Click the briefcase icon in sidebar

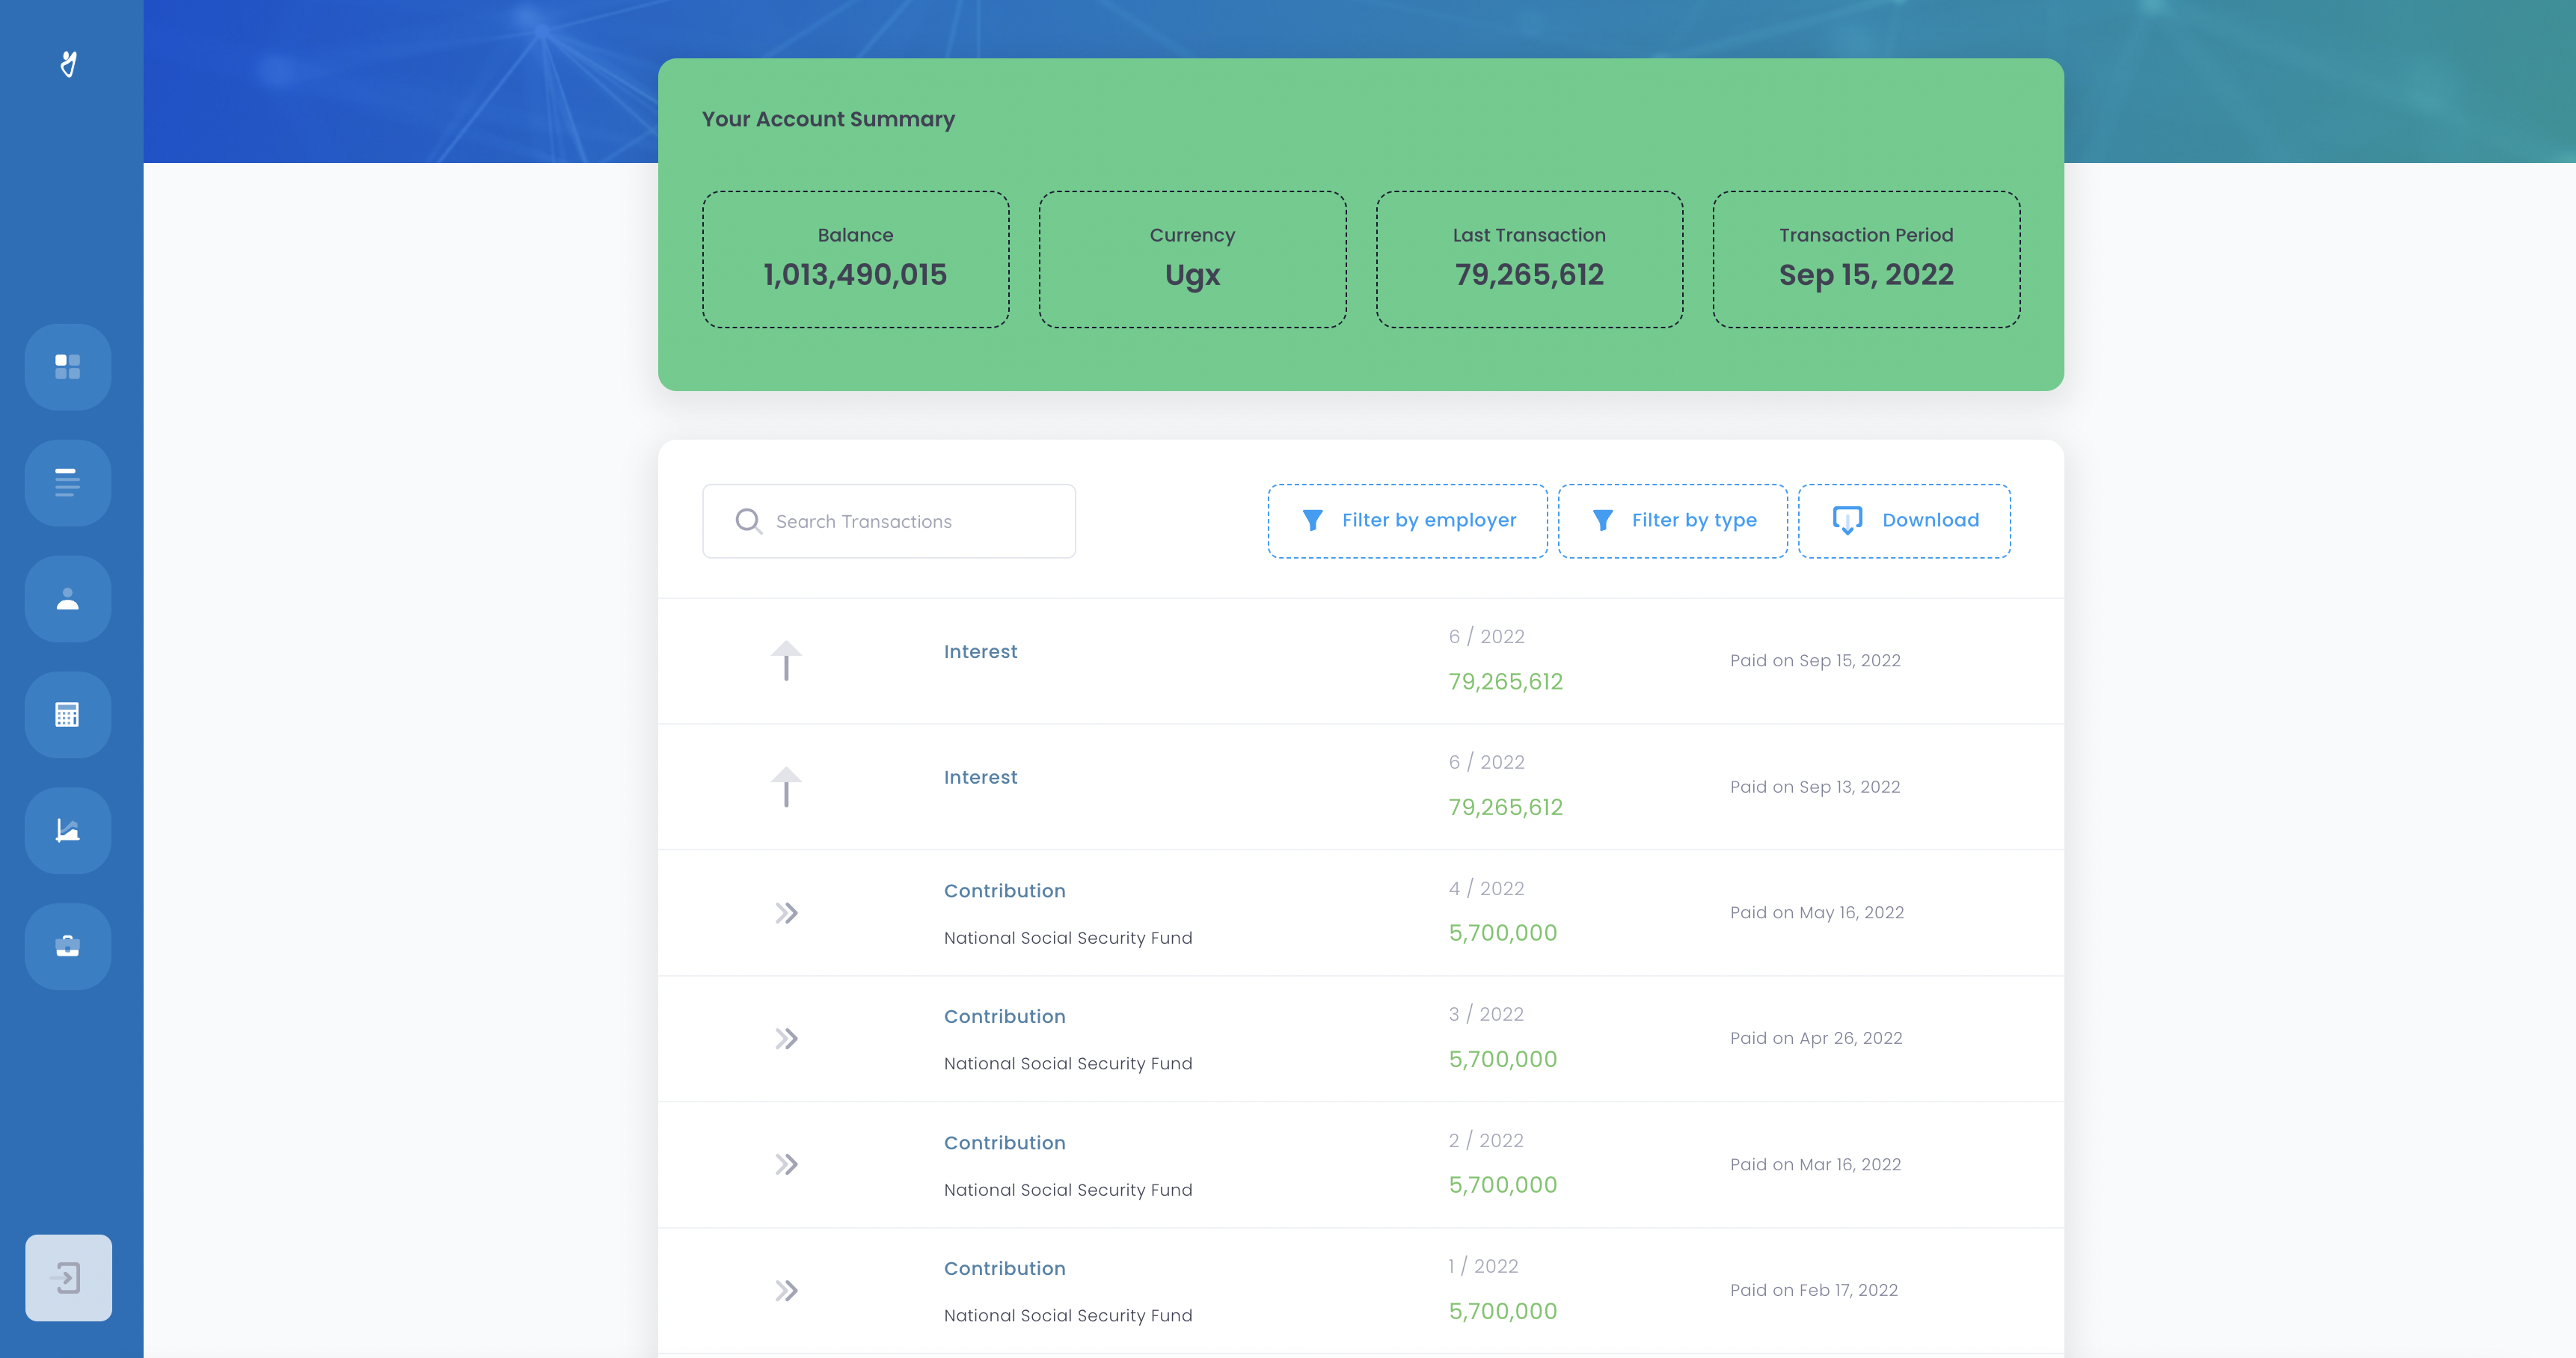pos(67,946)
